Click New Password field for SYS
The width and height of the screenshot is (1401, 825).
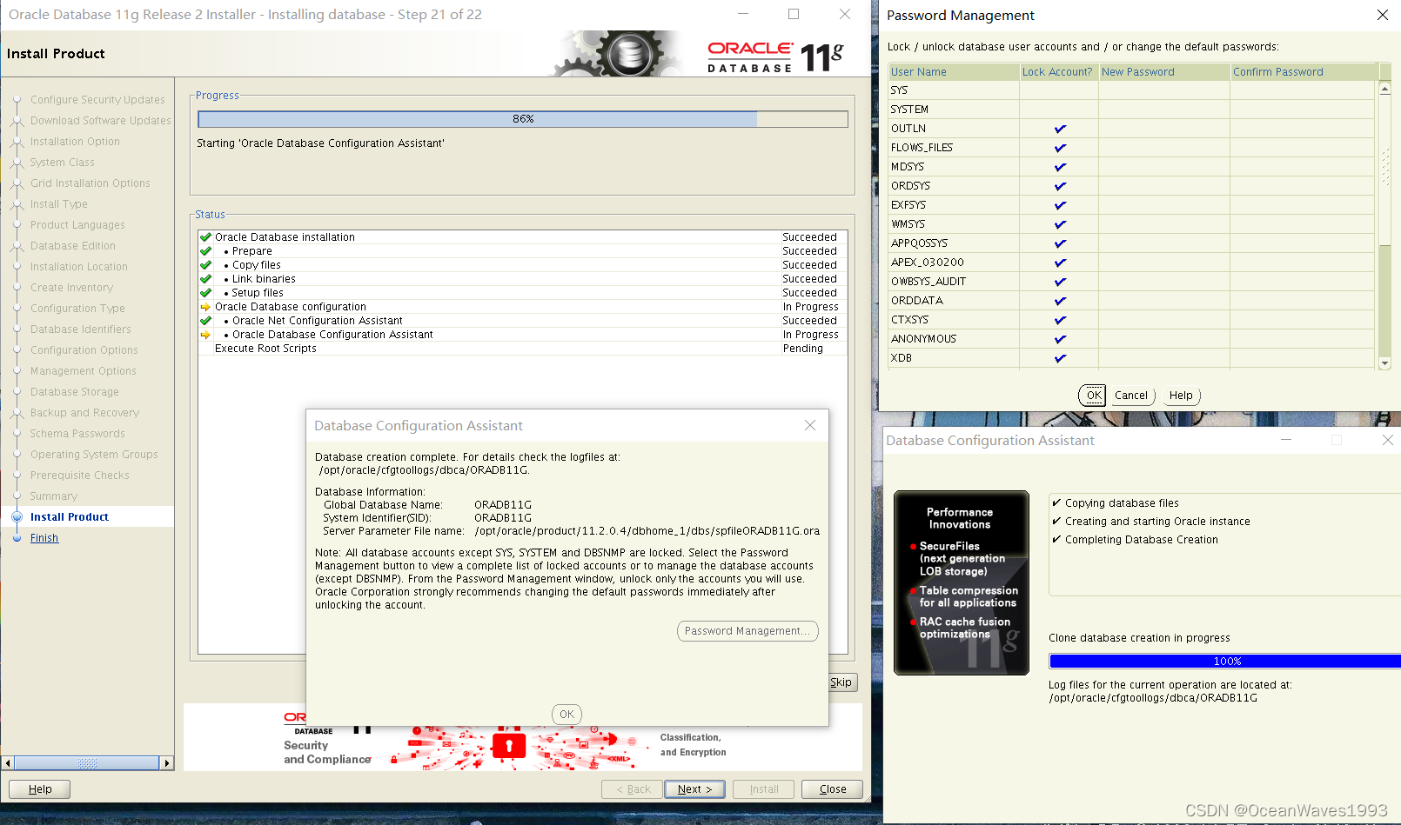pos(1164,90)
